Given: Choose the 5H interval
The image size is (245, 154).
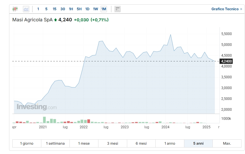Looking at the screenshot, I should click(x=79, y=9).
